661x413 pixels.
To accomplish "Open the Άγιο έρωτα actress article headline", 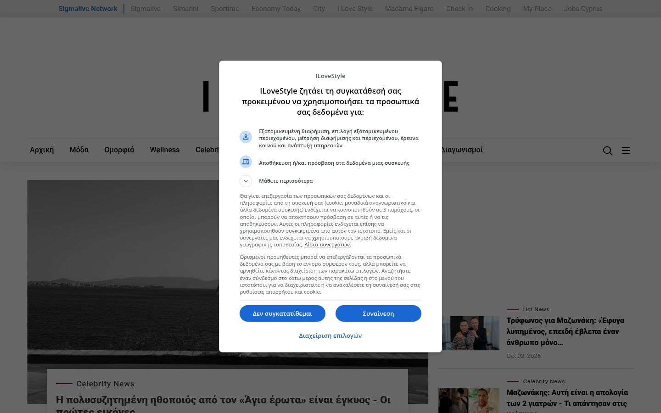I will pyautogui.click(x=224, y=404).
